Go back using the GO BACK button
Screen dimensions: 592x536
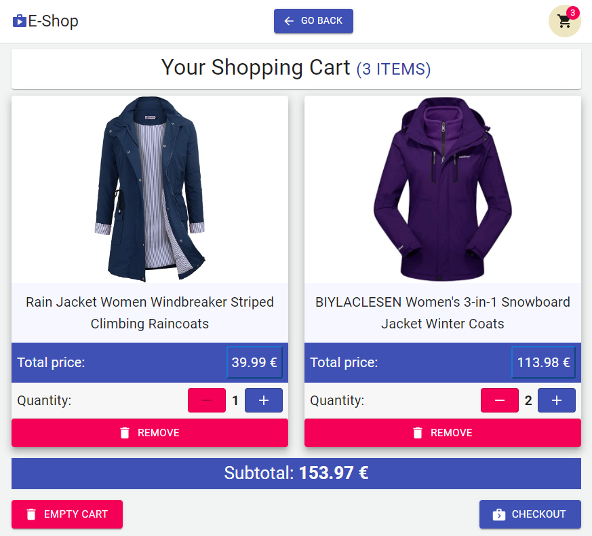[x=313, y=21]
